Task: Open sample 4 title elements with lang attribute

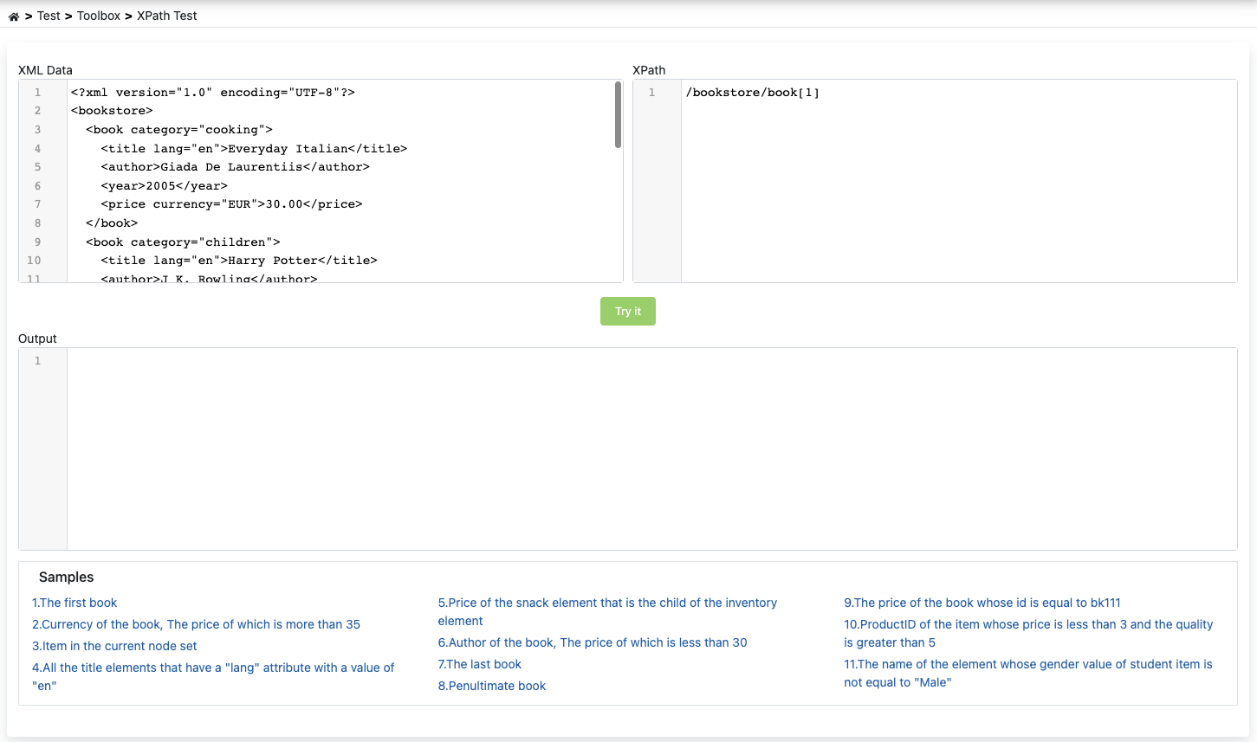Action: point(213,668)
